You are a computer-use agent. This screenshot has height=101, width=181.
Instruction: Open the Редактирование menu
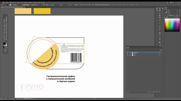12,3
